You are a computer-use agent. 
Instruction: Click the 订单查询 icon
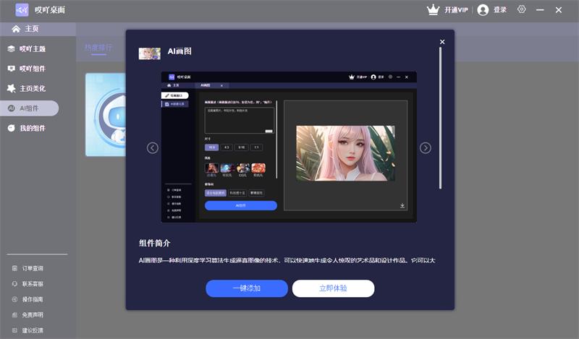pos(14,269)
